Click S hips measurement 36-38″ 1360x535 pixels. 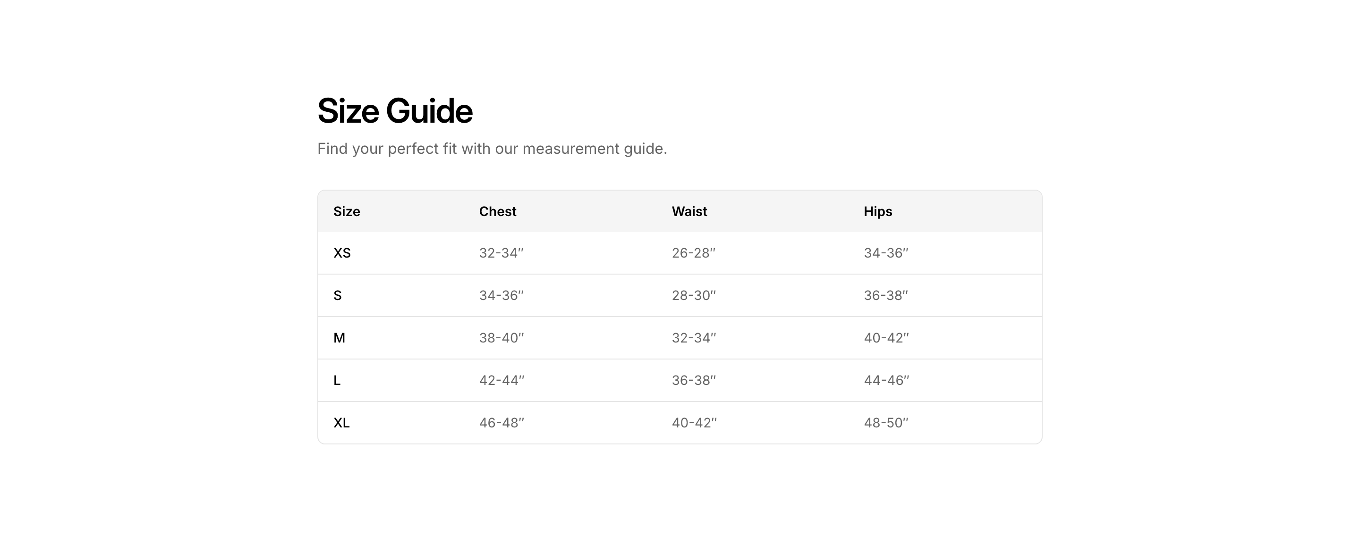coord(886,295)
